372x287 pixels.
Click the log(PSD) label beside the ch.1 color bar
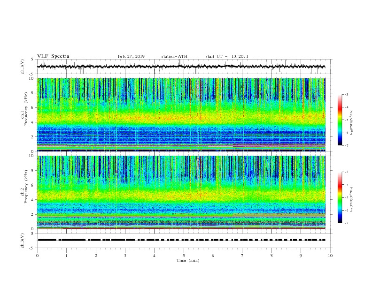[x=352, y=122]
